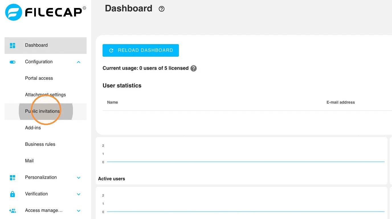Go to Attachment settings
Image resolution: width=392 pixels, height=219 pixels.
[46, 95]
